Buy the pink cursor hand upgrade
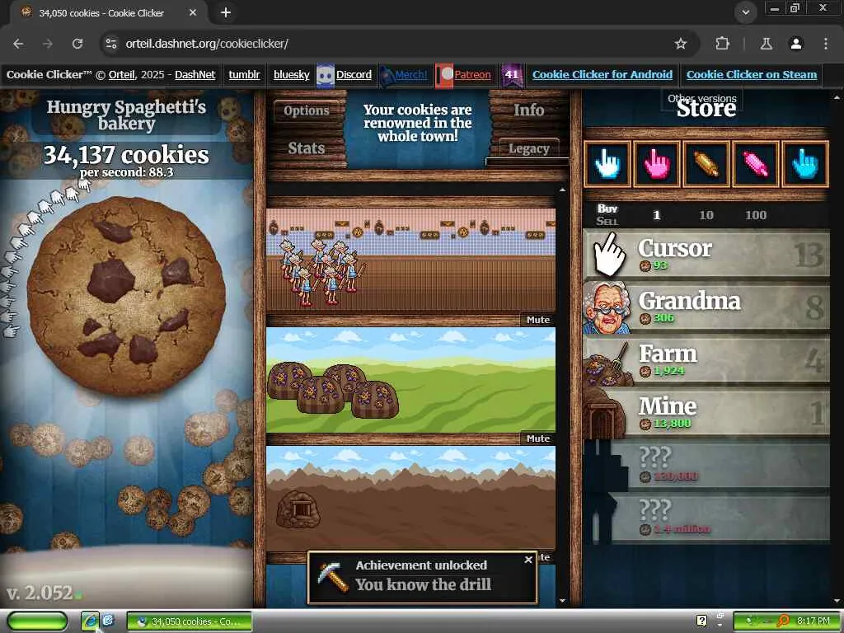Image resolution: width=844 pixels, height=633 pixels. 657,164
